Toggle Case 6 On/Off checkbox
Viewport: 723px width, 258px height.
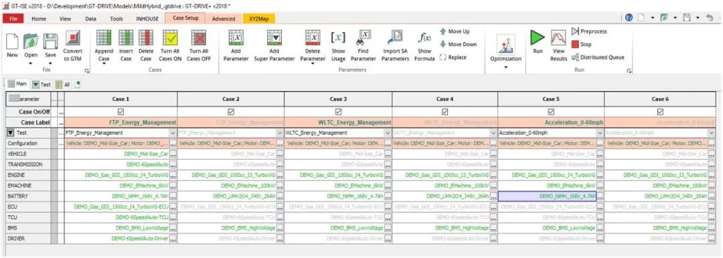click(x=660, y=112)
